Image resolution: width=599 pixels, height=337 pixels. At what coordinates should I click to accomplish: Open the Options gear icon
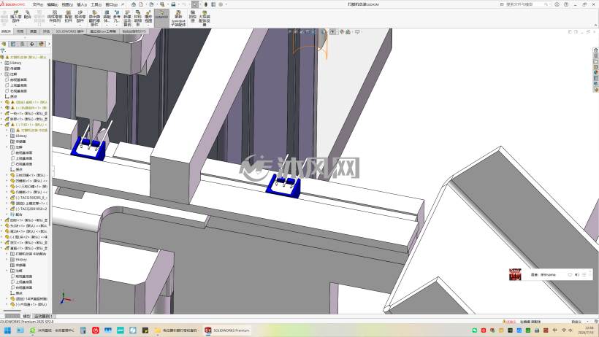(x=221, y=4)
